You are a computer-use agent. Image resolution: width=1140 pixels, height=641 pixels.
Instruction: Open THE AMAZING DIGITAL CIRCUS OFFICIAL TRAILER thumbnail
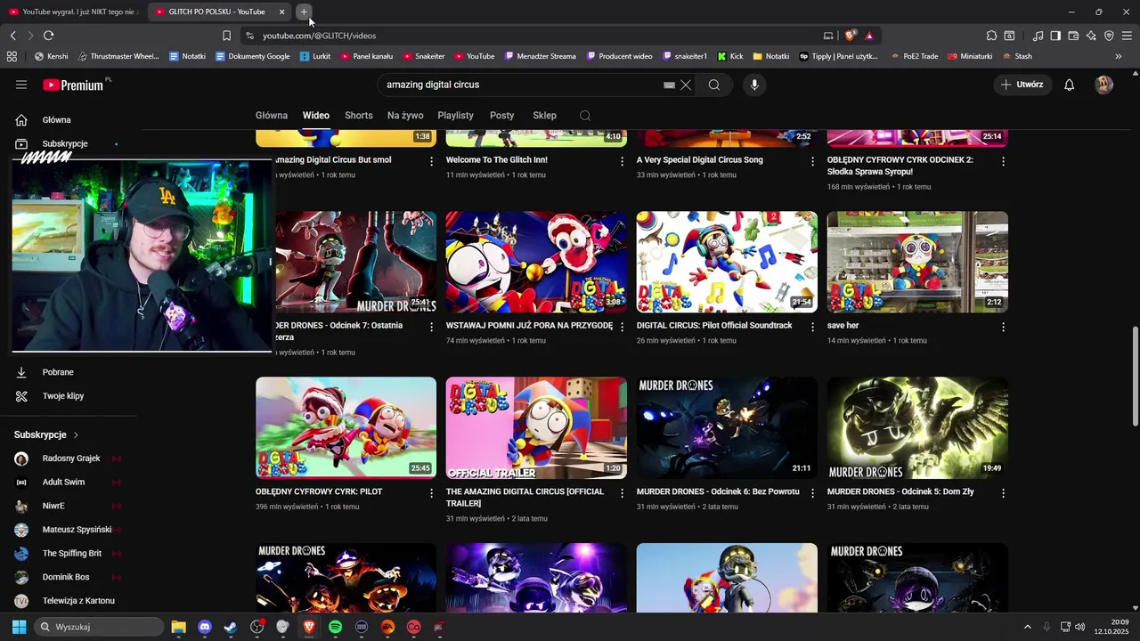click(536, 428)
